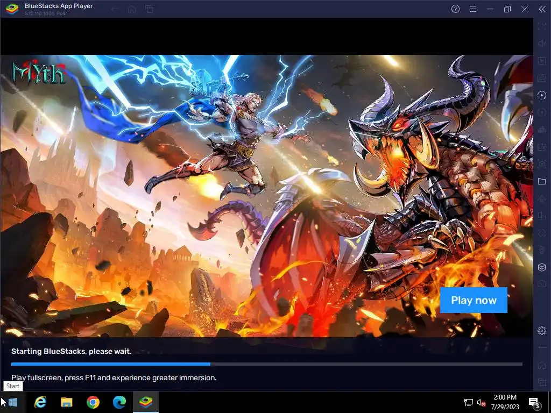Click the muted speaker tray icon

(481, 402)
